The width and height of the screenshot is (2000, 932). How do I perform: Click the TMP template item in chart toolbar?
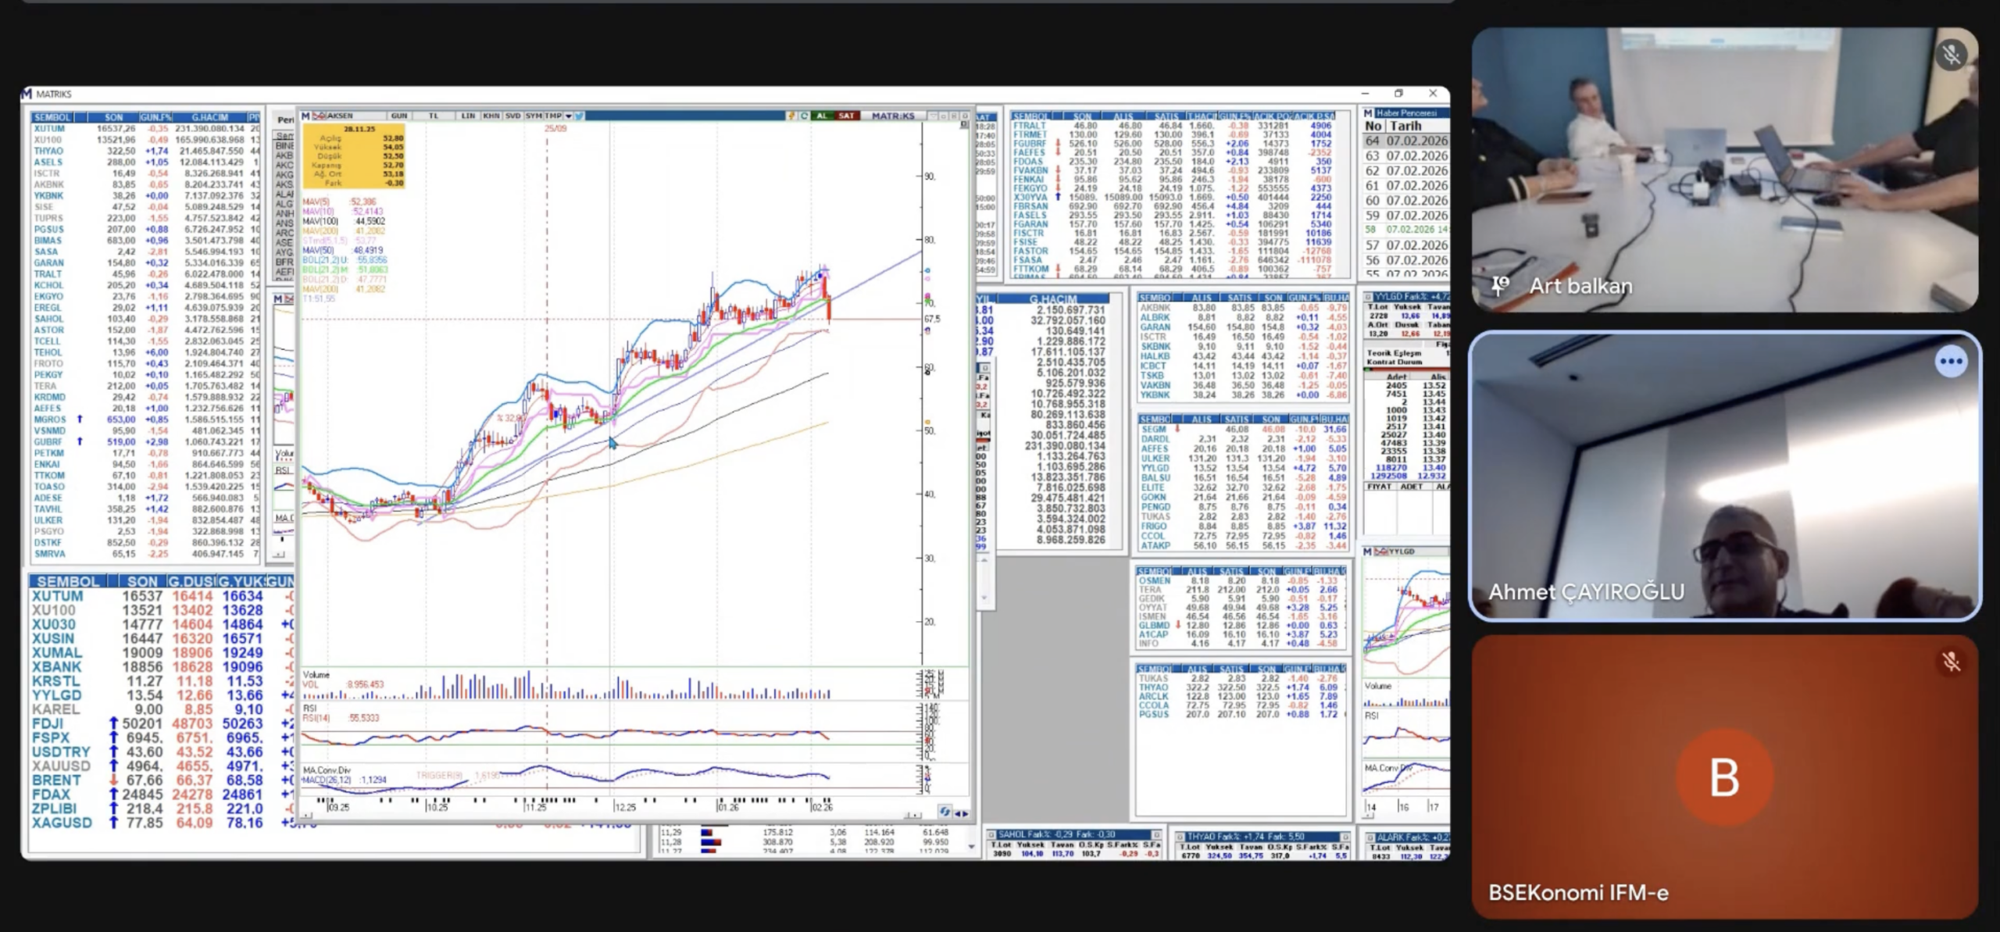[553, 116]
